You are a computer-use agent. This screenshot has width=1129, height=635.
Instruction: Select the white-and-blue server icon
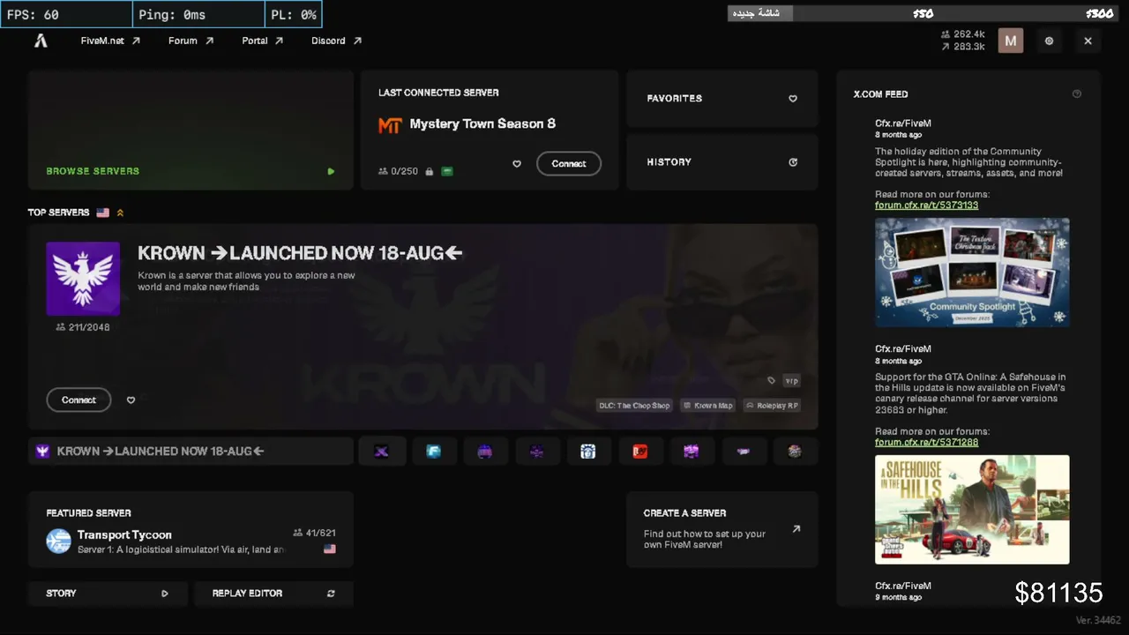pos(588,452)
